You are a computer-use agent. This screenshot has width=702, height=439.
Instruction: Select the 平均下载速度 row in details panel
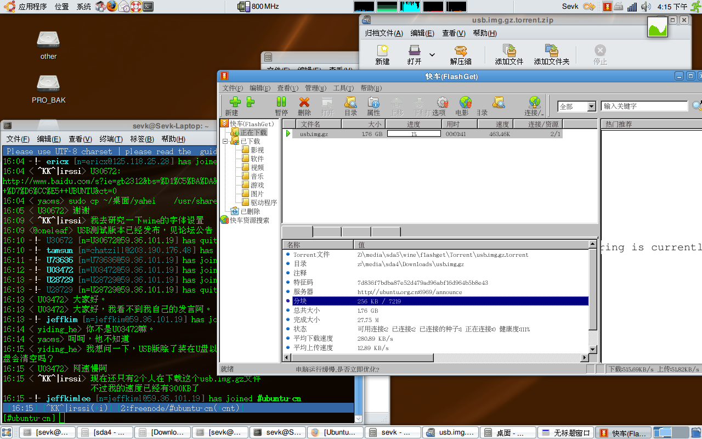(x=437, y=339)
